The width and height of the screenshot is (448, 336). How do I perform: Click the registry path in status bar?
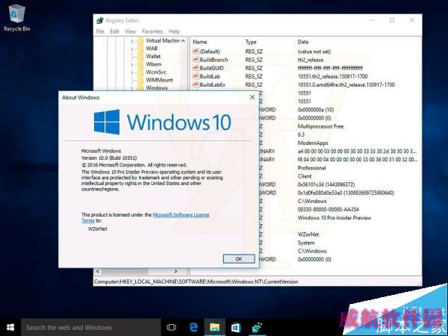pyautogui.click(x=196, y=281)
